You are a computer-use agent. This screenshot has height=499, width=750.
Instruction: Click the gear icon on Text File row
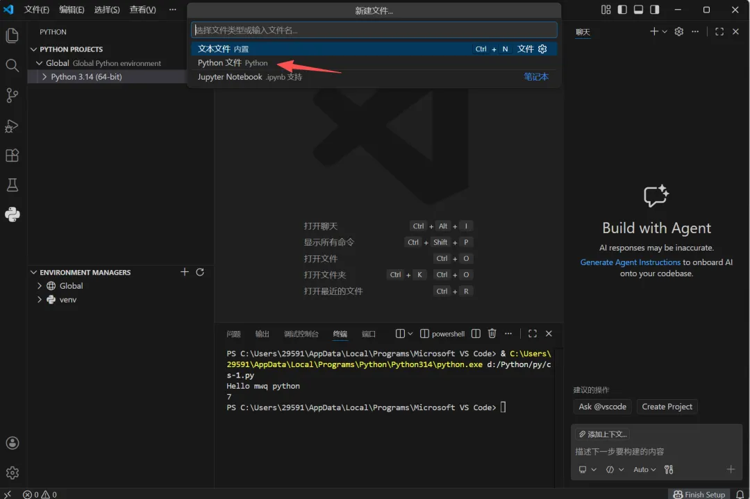pos(542,49)
